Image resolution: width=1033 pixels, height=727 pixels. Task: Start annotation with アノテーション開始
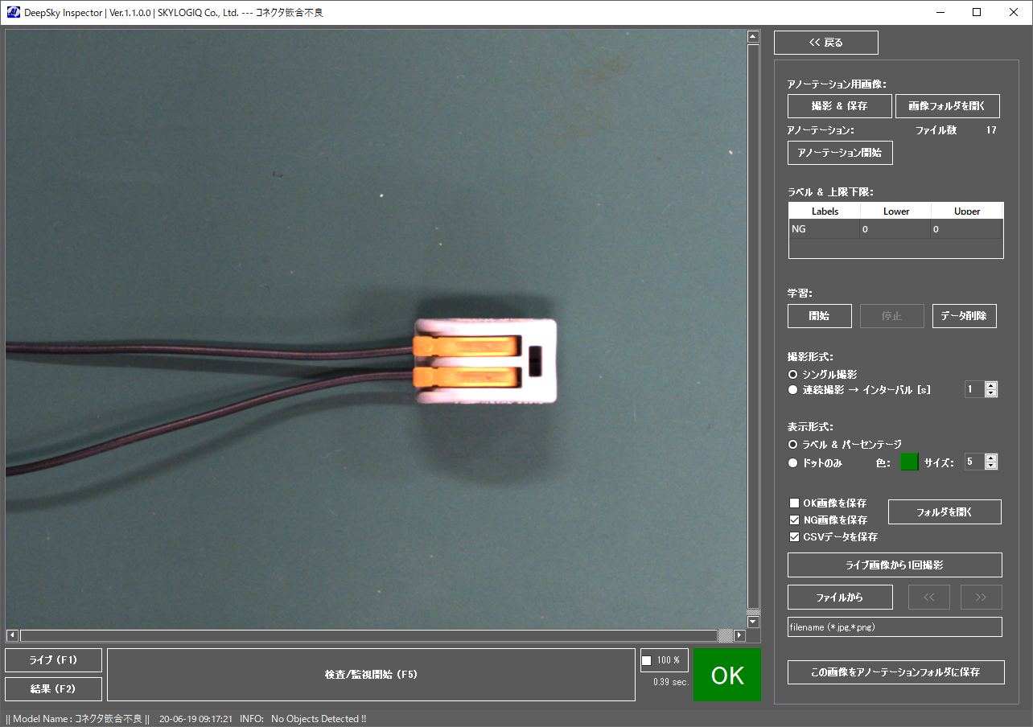(839, 152)
